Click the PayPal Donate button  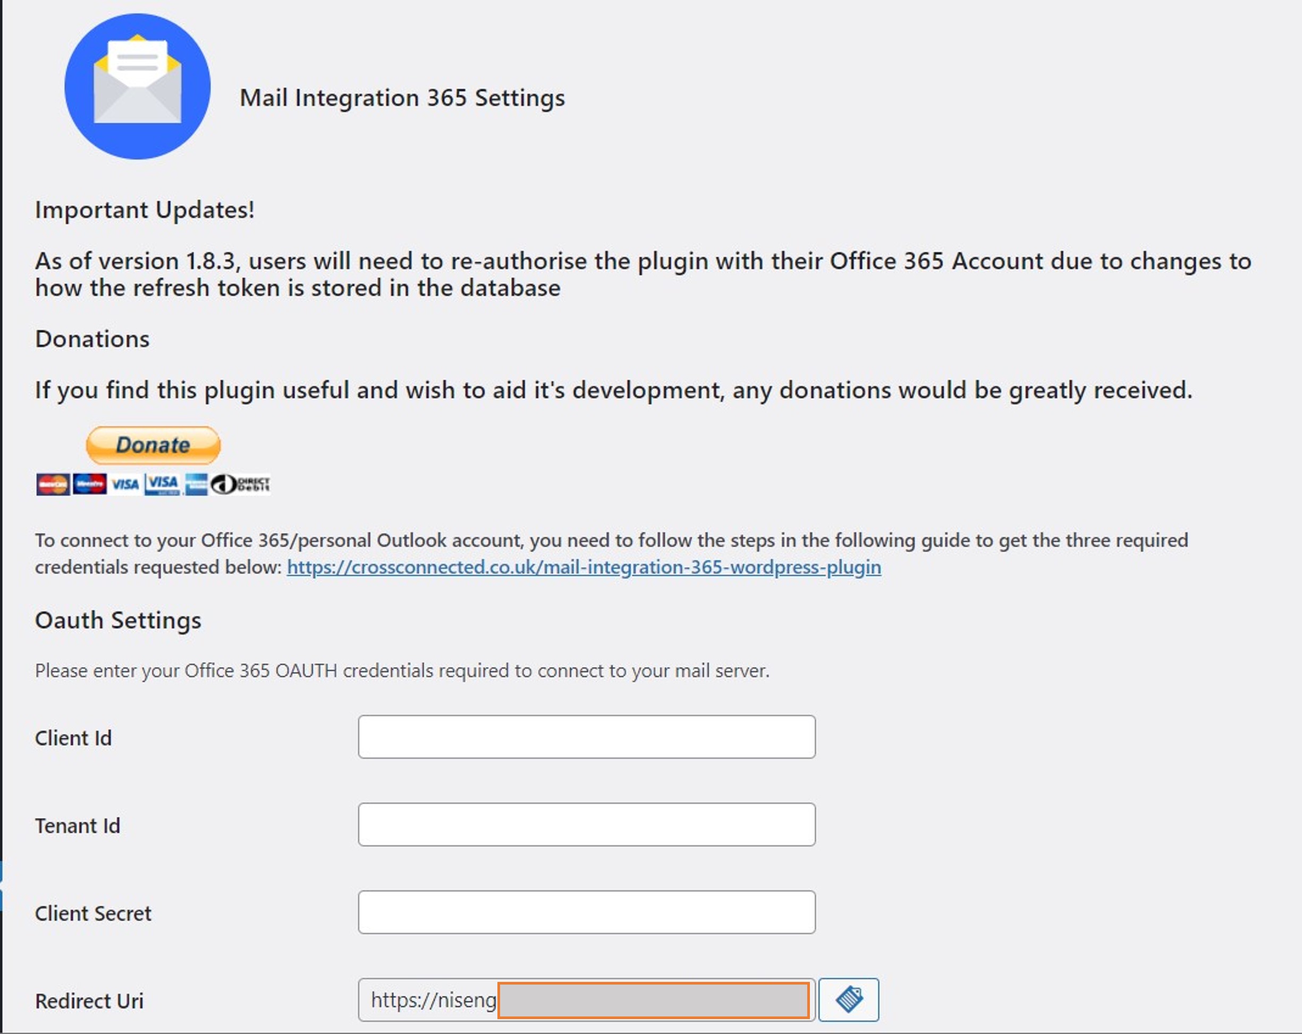154,445
